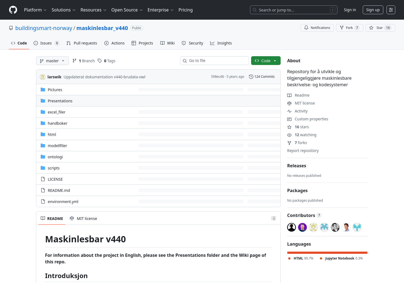Open the buildingsmart-norway organization link
Screen dimensions: 404x283
pos(44,28)
